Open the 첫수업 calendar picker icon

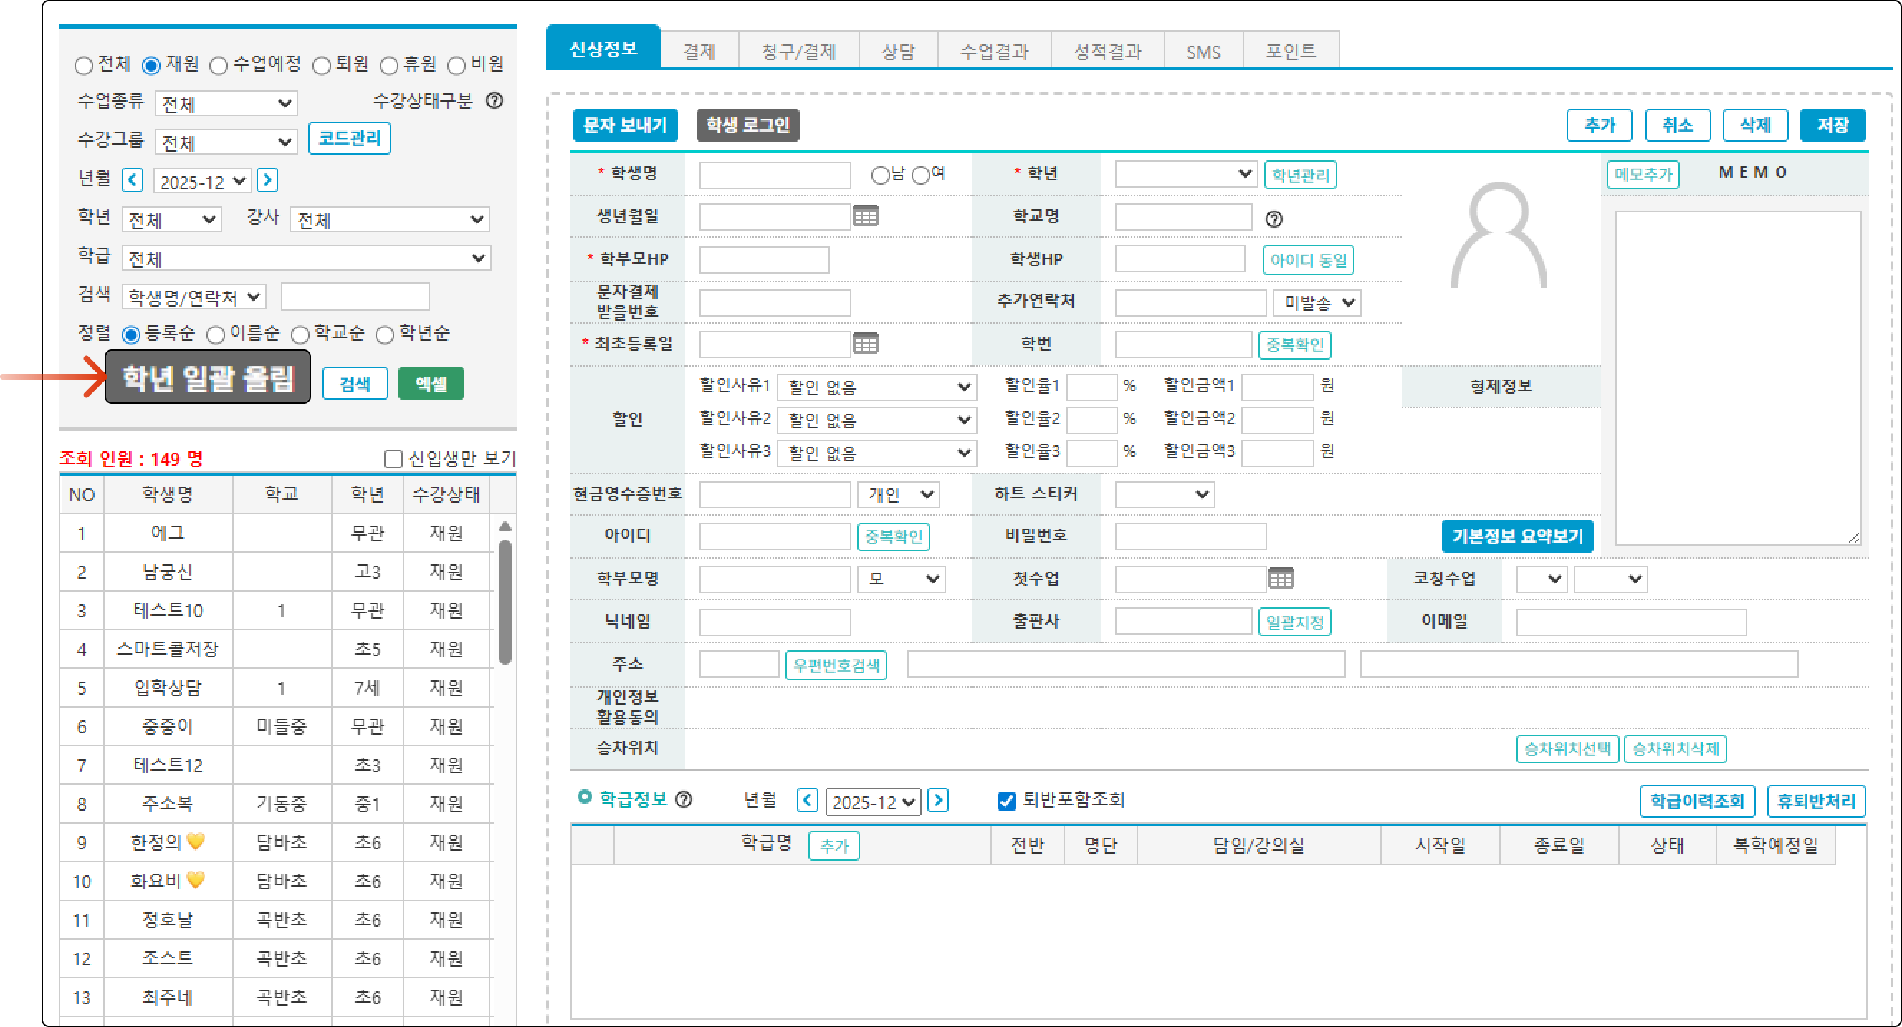pyautogui.click(x=1281, y=579)
